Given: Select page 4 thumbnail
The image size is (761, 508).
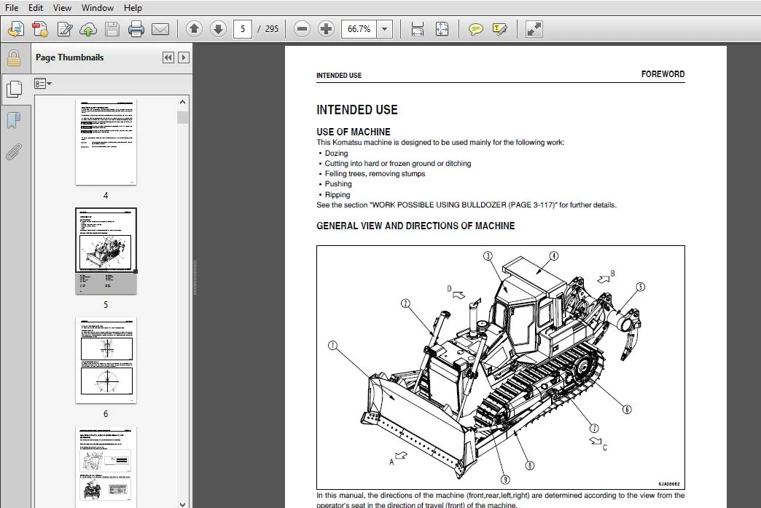Looking at the screenshot, I should pyautogui.click(x=106, y=142).
